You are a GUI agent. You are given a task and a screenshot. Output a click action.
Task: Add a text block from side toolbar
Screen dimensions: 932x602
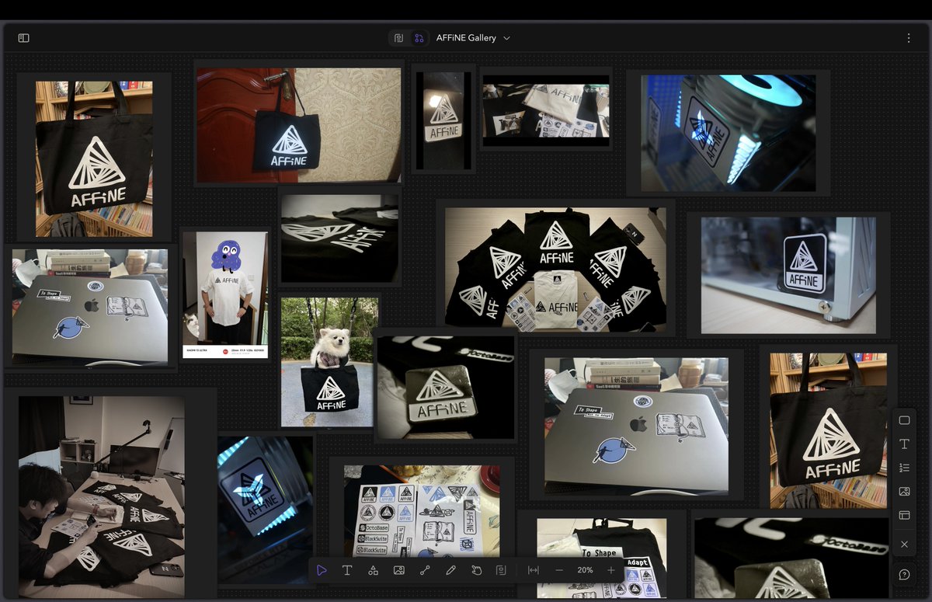tap(904, 444)
